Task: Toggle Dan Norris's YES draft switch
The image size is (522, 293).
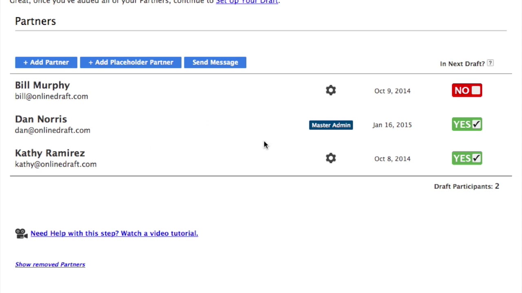Action: click(467, 125)
